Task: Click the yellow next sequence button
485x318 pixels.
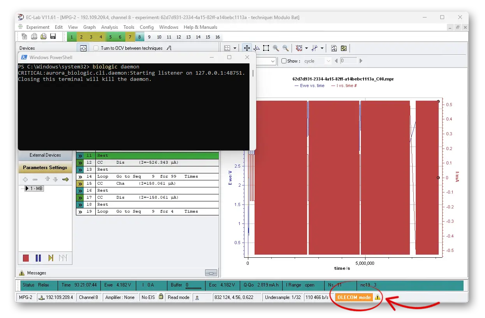Action: coord(51,258)
